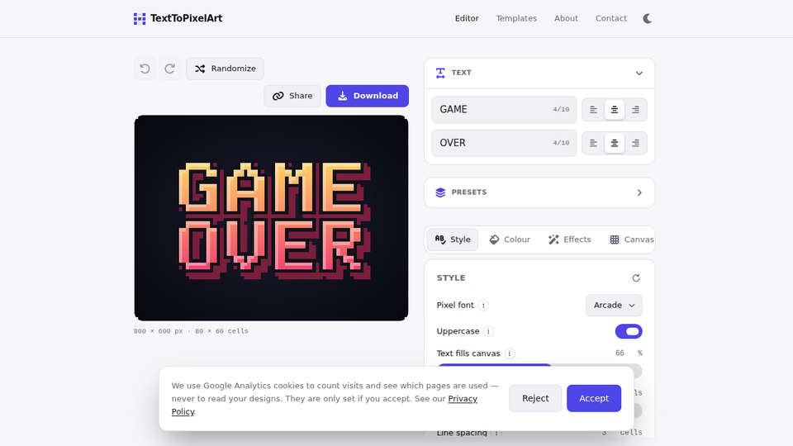Viewport: 793px width, 446px height.
Task: Align the OVER line right
Action: (x=636, y=143)
